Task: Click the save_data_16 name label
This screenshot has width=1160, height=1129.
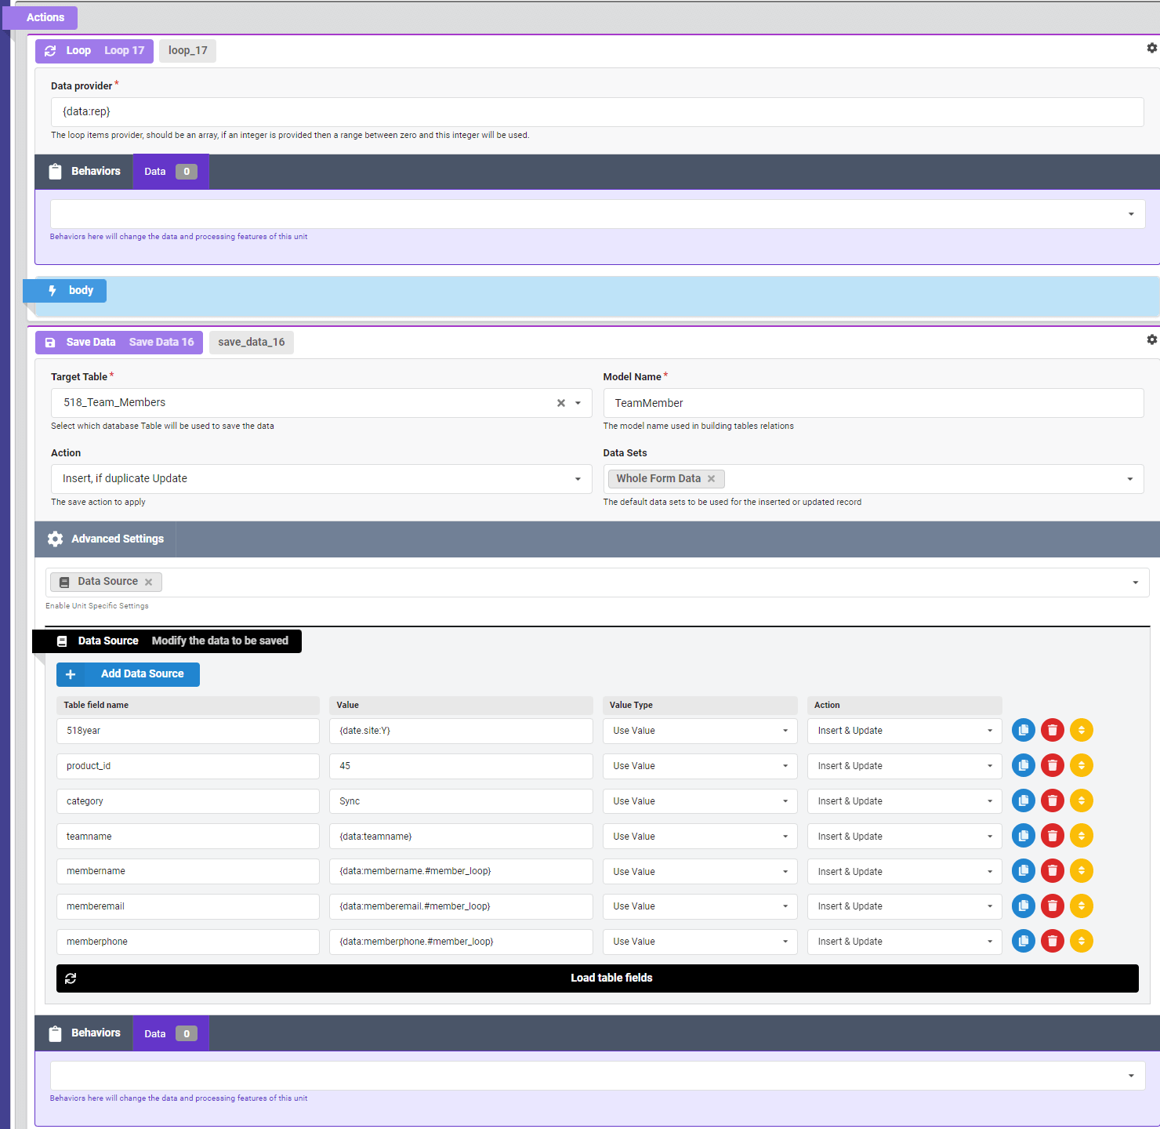Action: 252,343
